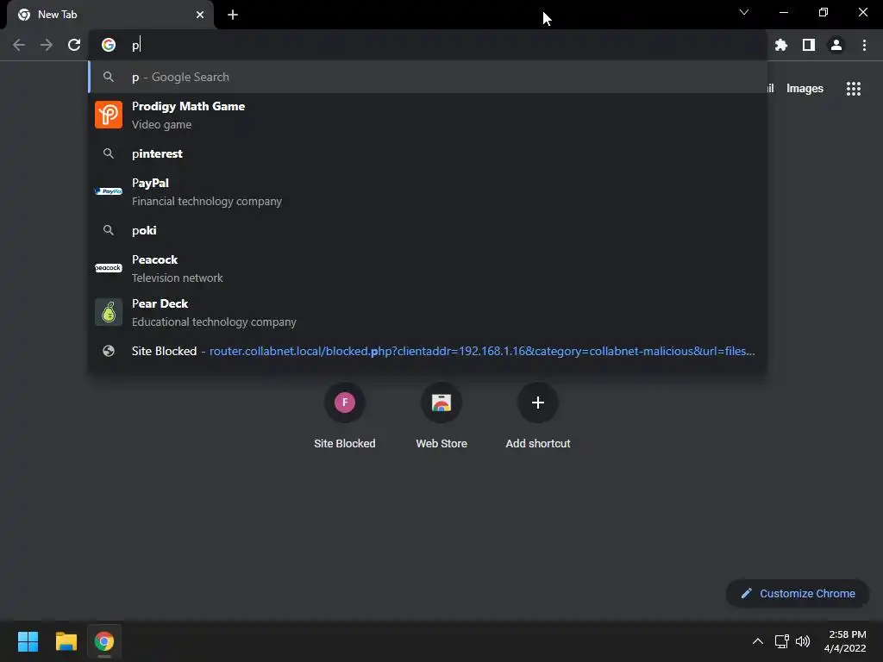Select the 'p - Google Search' suggestion
This screenshot has width=883, height=662.
click(x=428, y=77)
